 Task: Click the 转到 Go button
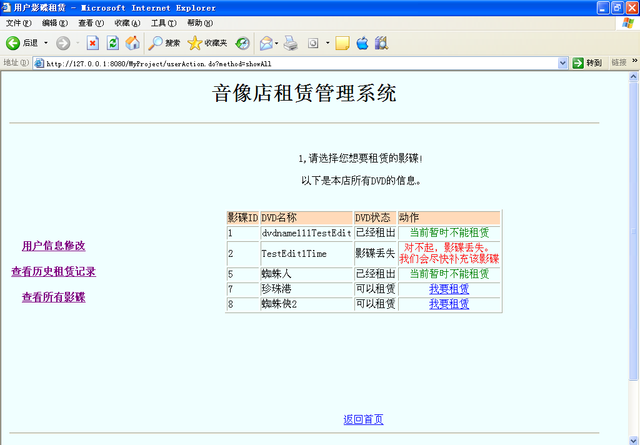pyautogui.click(x=587, y=63)
